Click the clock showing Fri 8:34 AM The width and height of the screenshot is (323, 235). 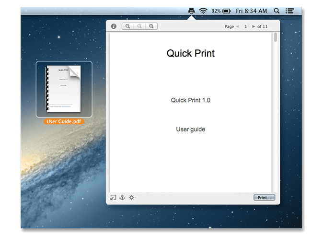252,11
